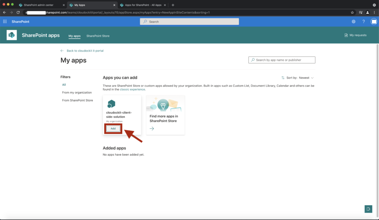Open the settings gear in SharePoint header
379x220 pixels.
[x=353, y=21]
